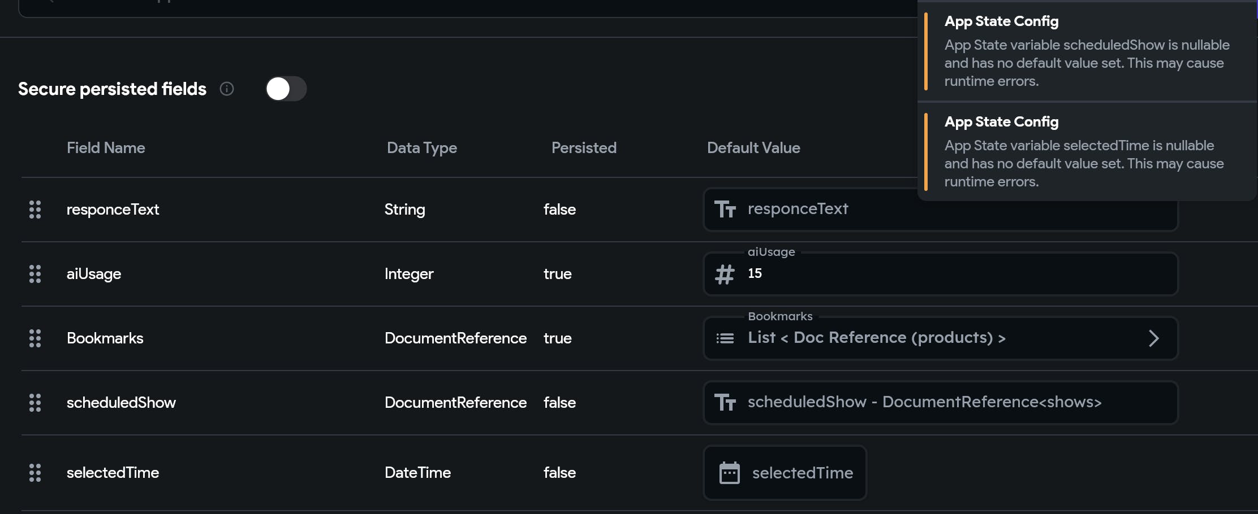1258x514 pixels.
Task: Click the drag handle of the Bookmarks row
Action: (x=35, y=338)
